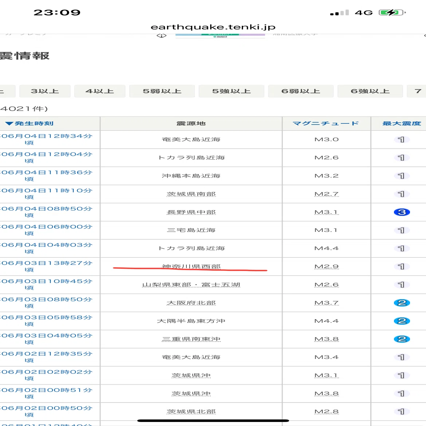Click intensity 1 icon for 茨城県北部
Screen dimensions: 426x426
(402, 411)
